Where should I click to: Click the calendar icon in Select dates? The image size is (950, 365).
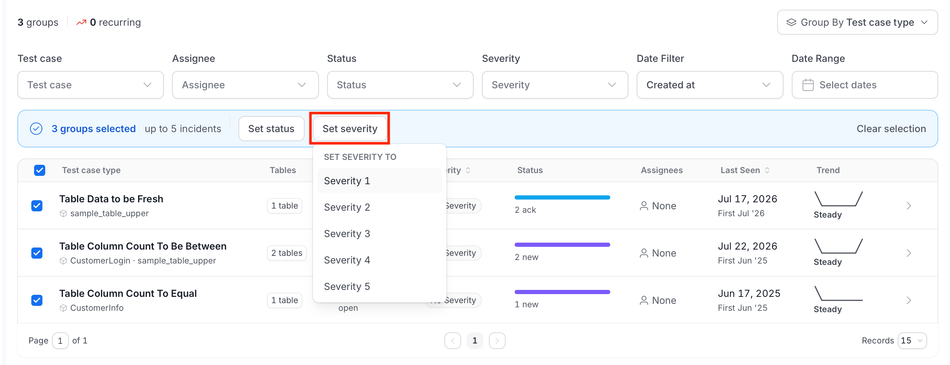[x=808, y=85]
